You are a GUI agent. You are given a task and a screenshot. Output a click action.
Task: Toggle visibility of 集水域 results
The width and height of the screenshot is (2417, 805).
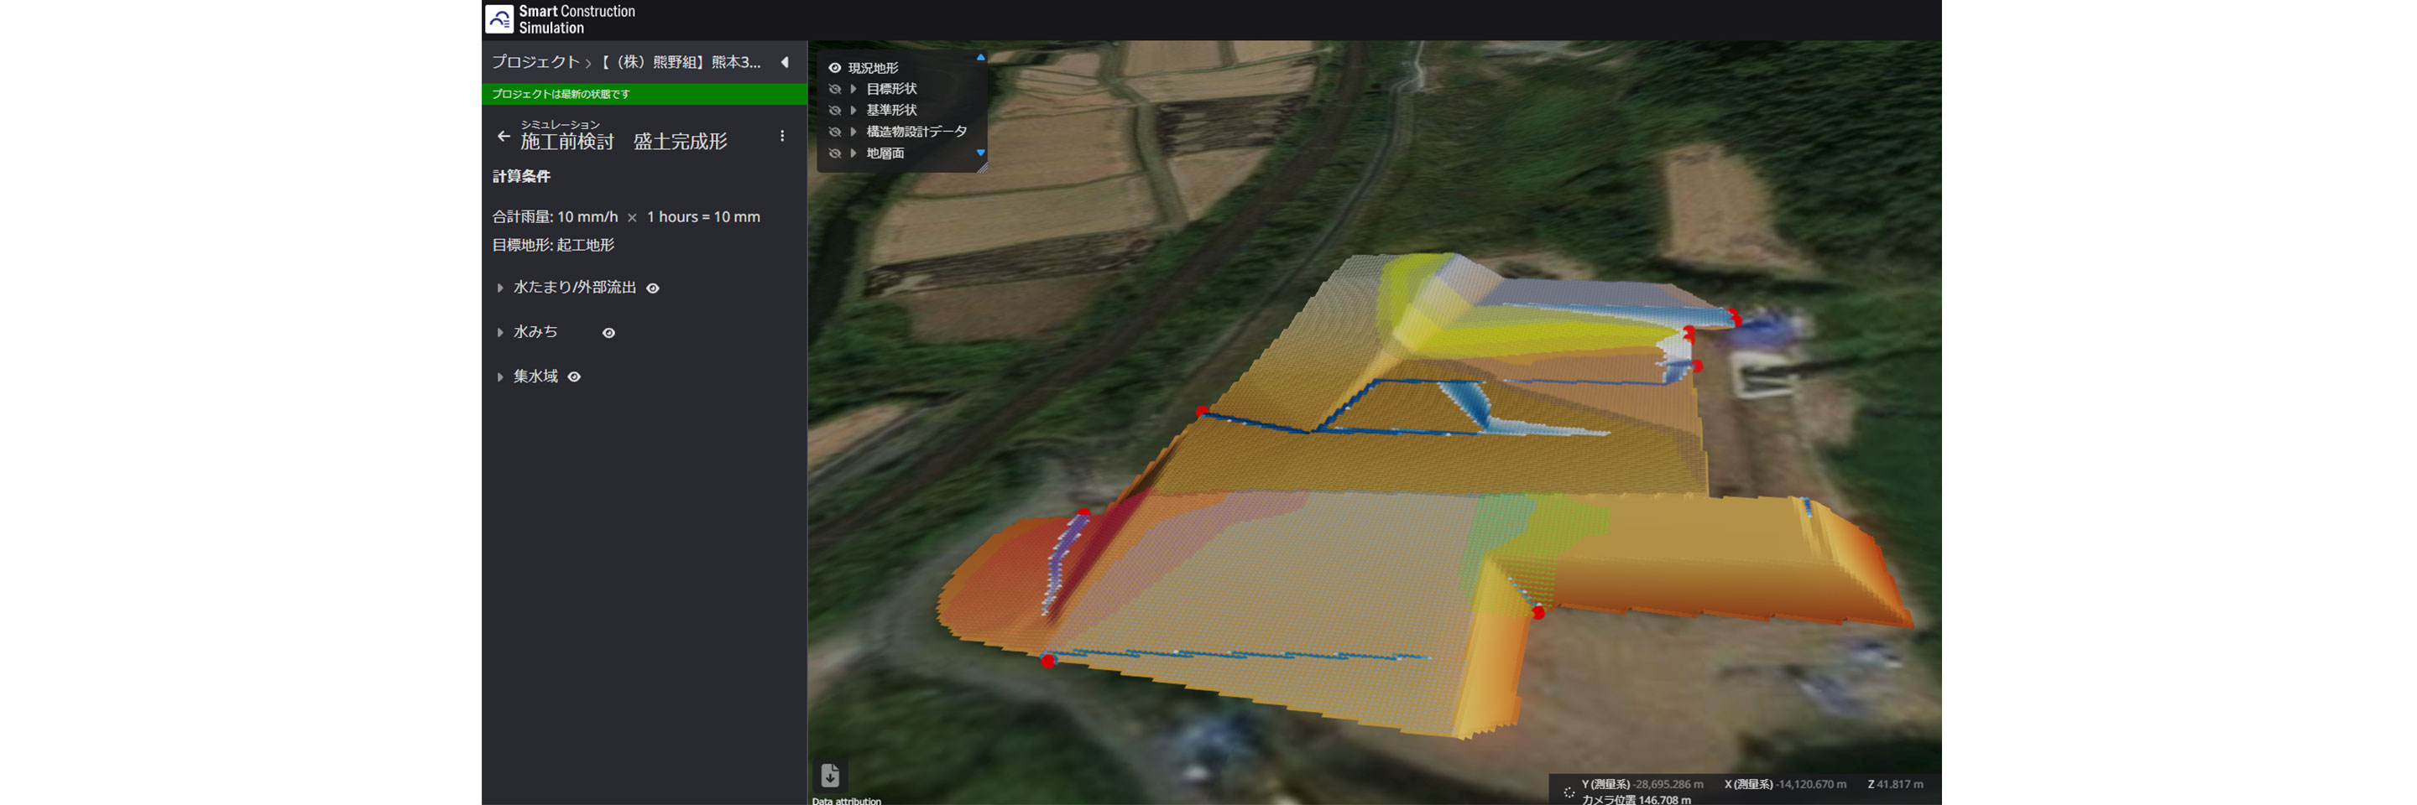tap(574, 377)
